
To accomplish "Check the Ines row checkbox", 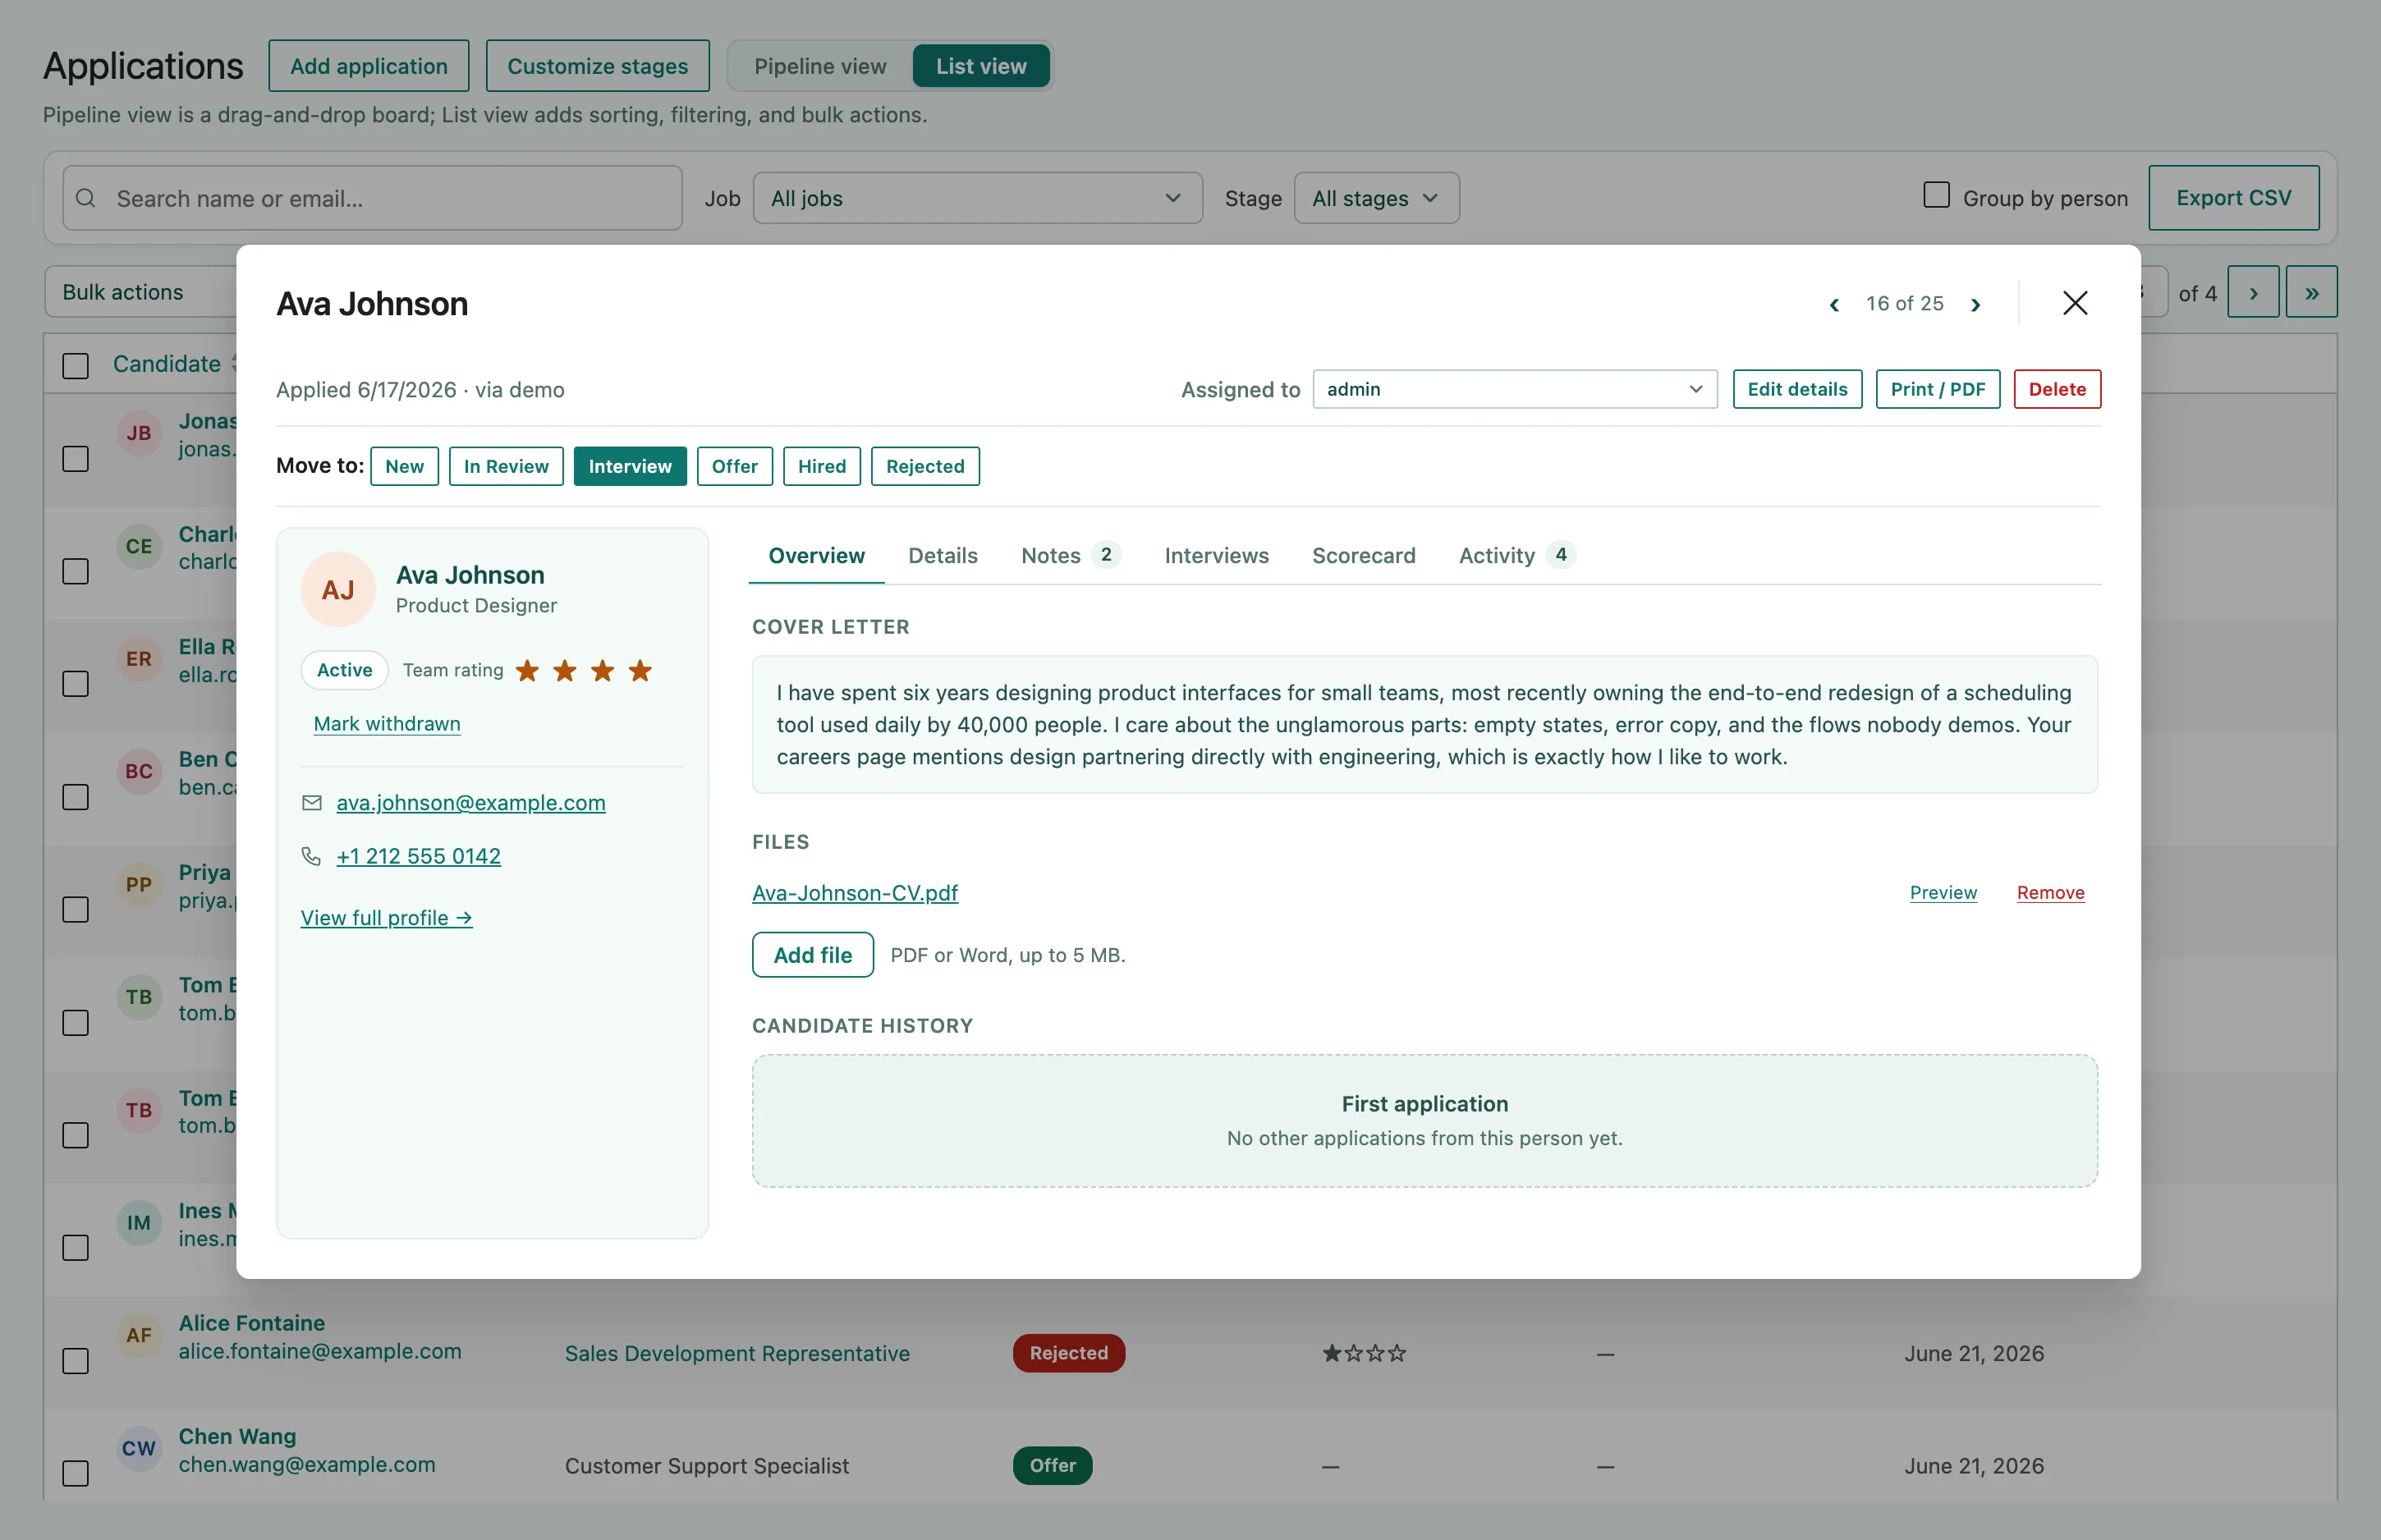I will [76, 1248].
